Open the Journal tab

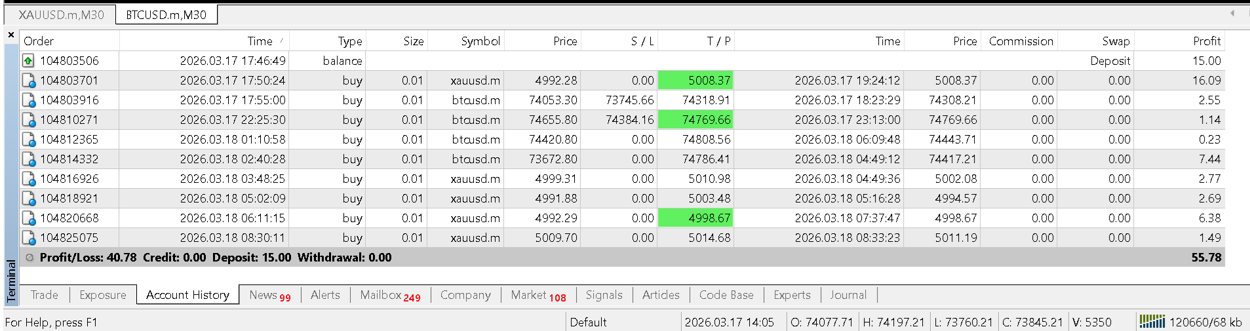(x=848, y=295)
